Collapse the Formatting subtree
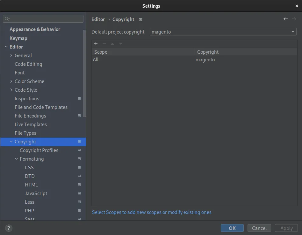Image resolution: width=302 pixels, height=235 pixels. coord(16,159)
